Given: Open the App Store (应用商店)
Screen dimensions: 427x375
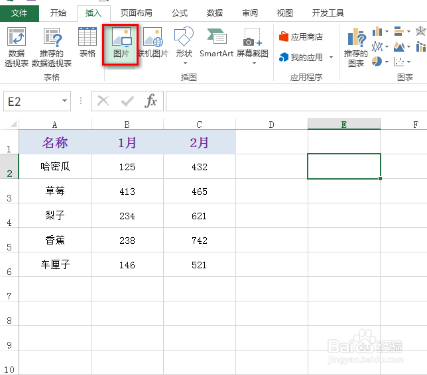Looking at the screenshot, I should (x=301, y=36).
